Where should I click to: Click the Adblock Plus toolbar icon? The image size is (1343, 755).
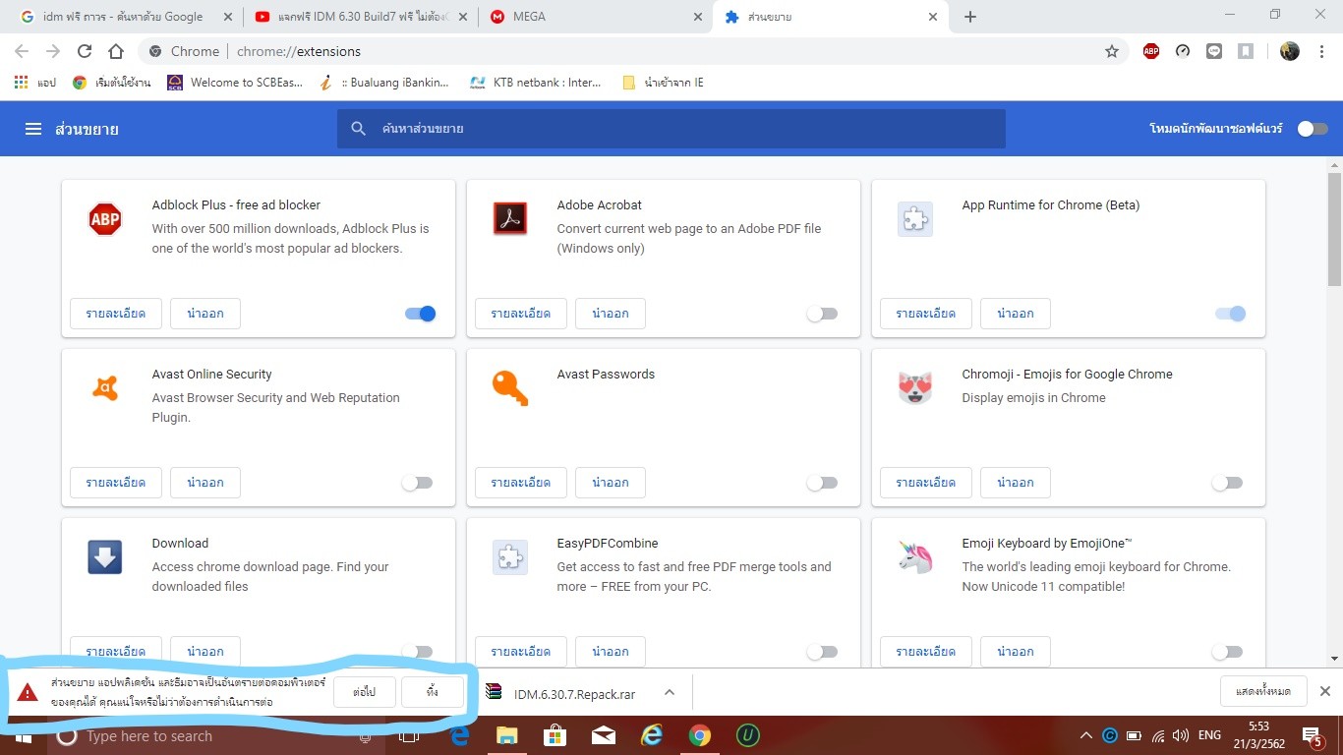click(x=1151, y=51)
